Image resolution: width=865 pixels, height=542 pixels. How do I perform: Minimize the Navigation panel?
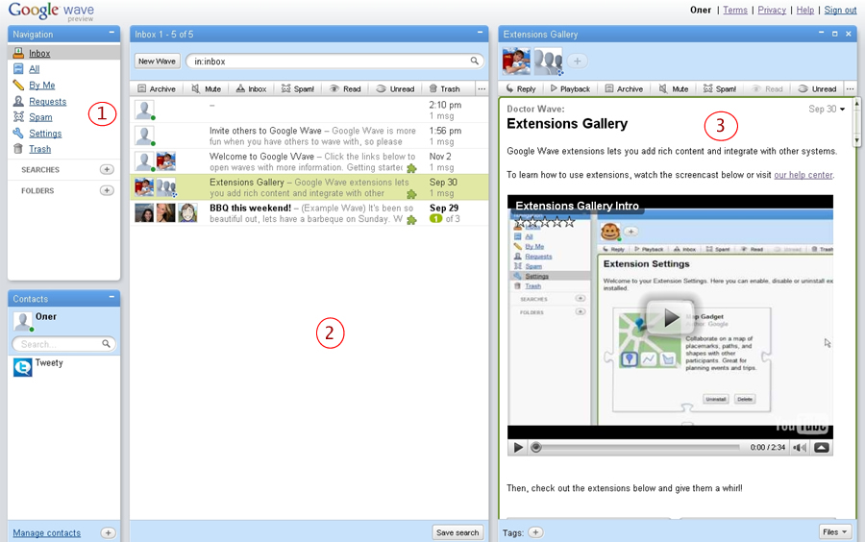coord(111,33)
